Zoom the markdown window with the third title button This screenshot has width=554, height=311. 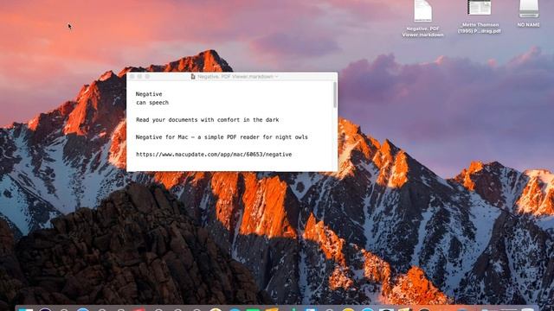pyautogui.click(x=148, y=77)
